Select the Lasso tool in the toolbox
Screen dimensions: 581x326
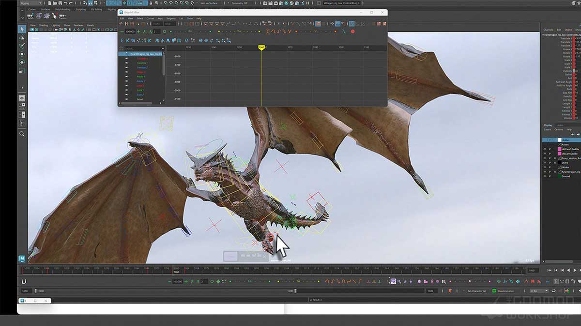[22, 38]
